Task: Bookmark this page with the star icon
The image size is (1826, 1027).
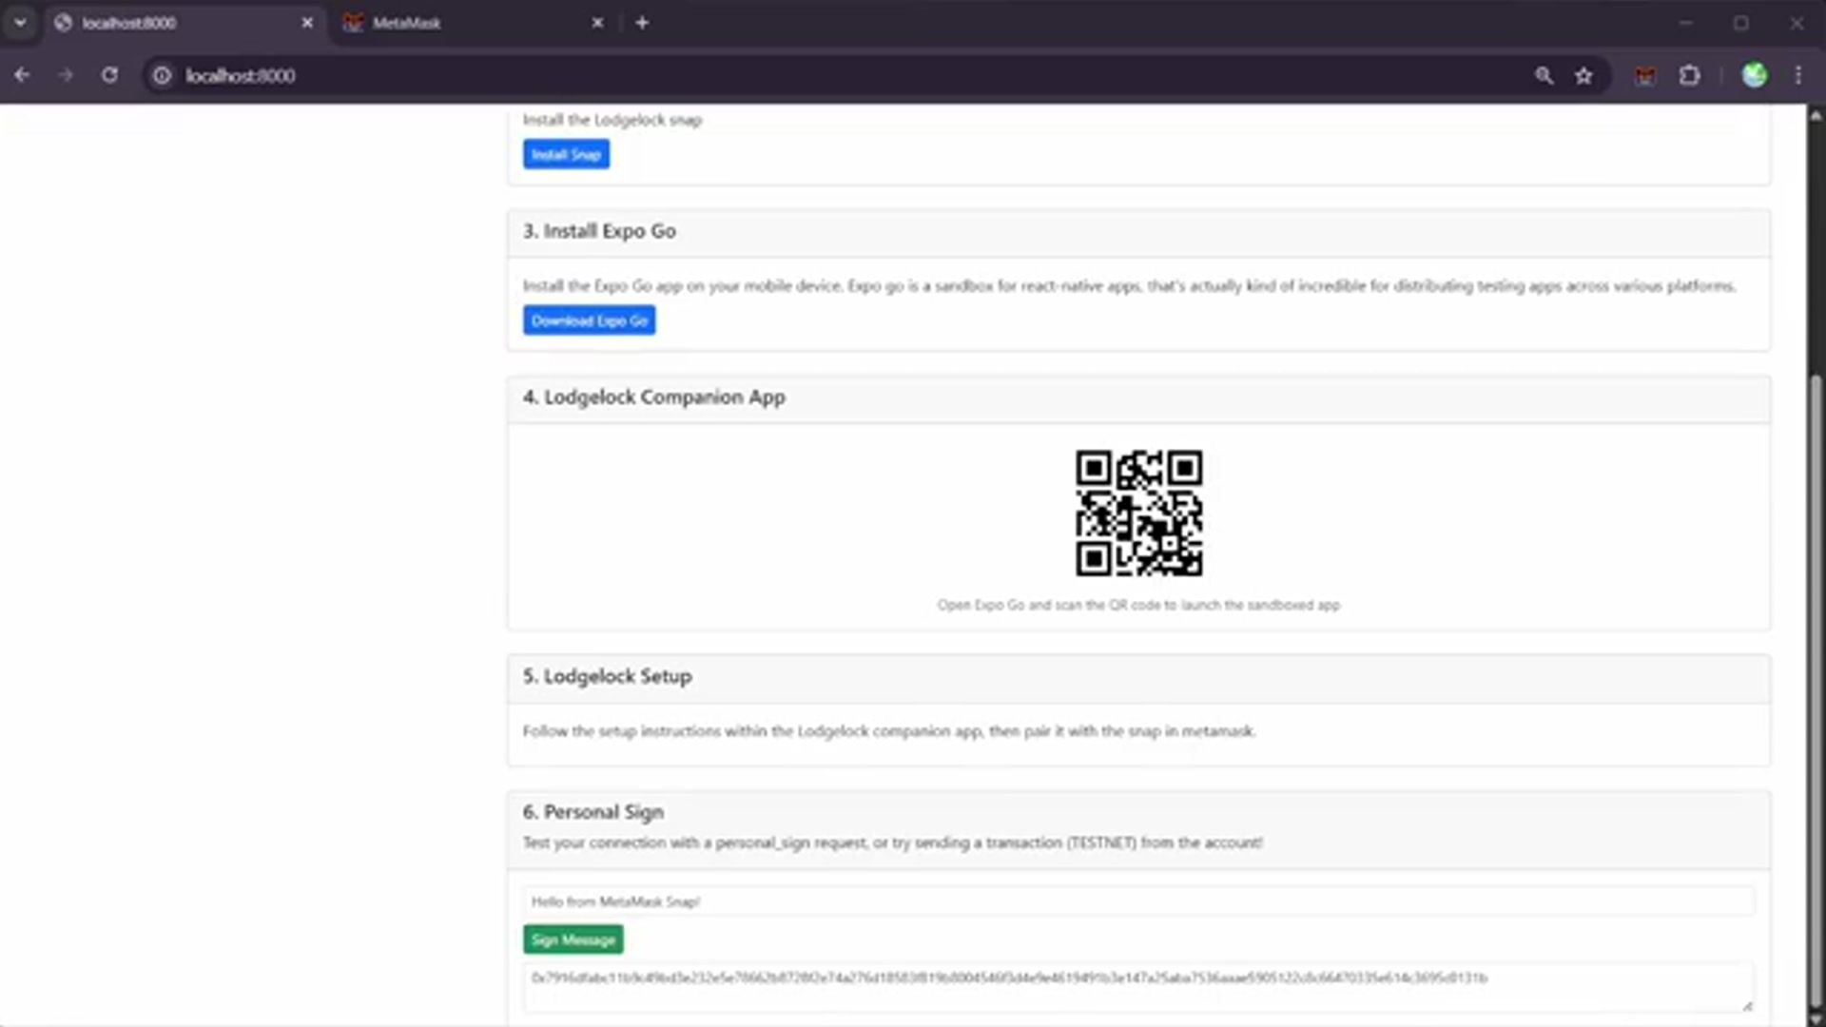Action: [x=1583, y=75]
